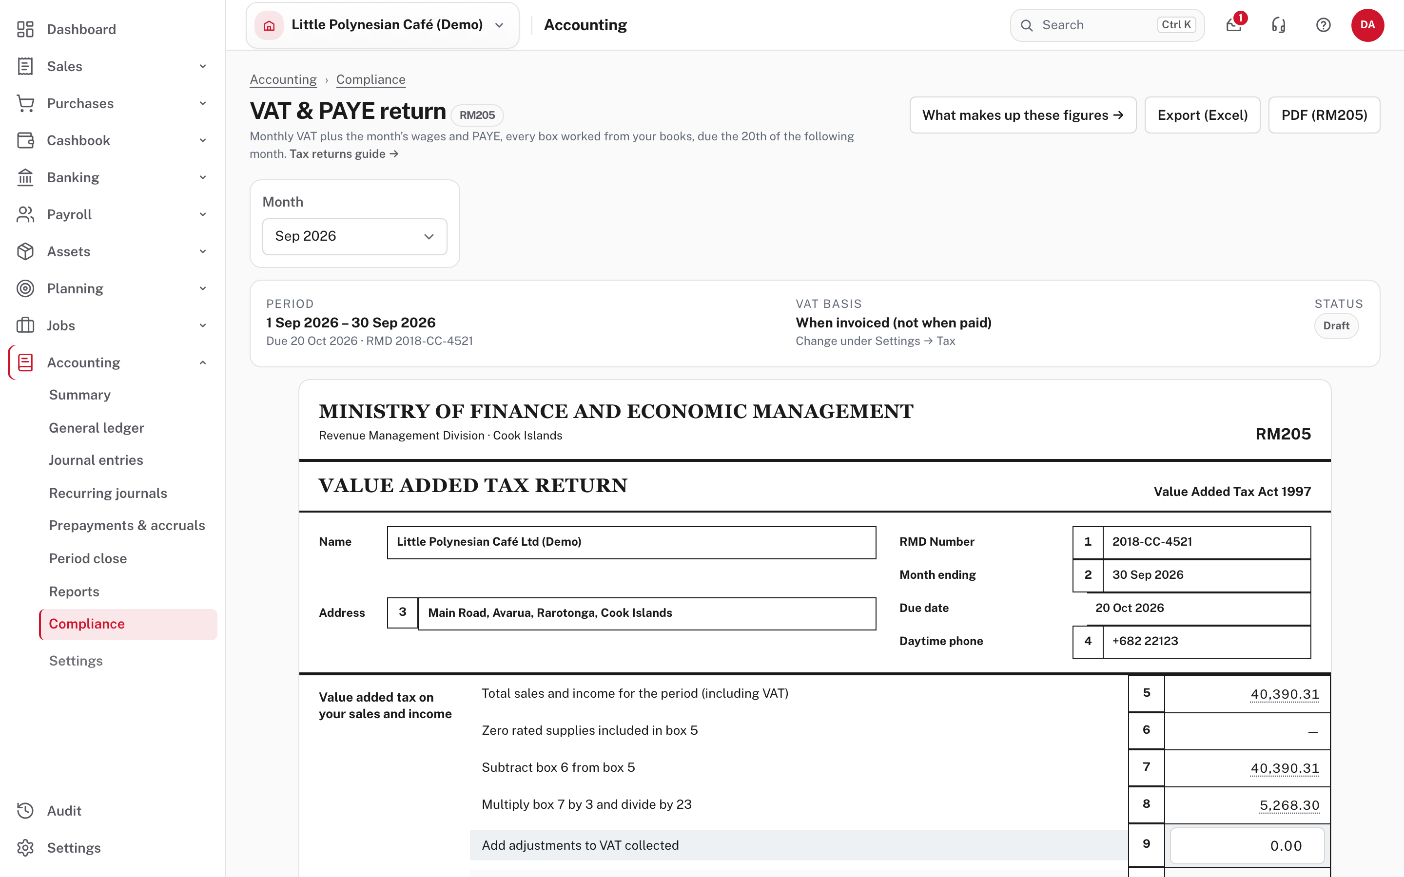Click the café home icon in the company switcher

click(269, 25)
